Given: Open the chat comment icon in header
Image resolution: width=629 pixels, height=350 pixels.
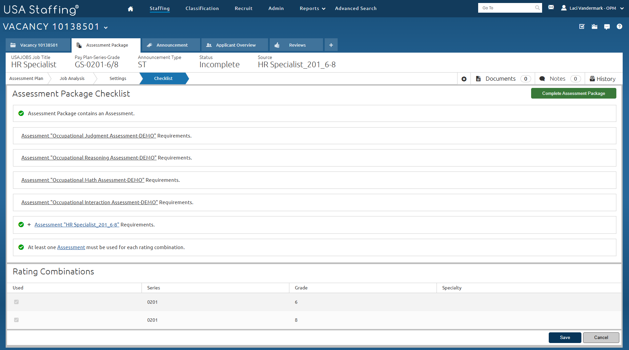Looking at the screenshot, I should coord(607,27).
